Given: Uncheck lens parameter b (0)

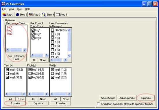Looking at the screenshot, I should 52,38.
